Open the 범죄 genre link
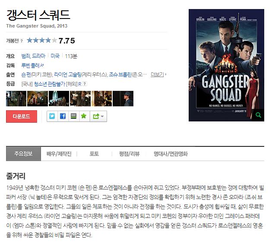This screenshot has width=272, height=245. (x=25, y=56)
